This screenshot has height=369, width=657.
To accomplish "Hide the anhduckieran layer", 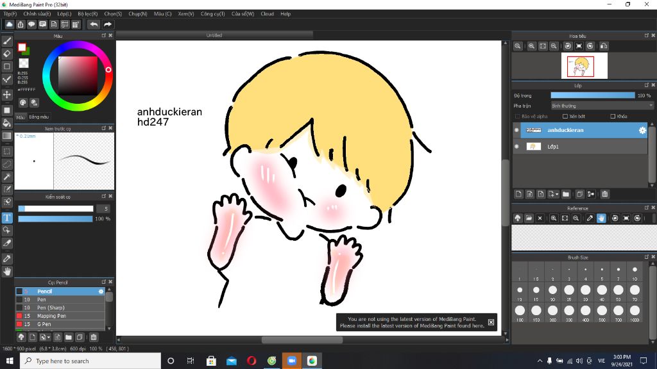I will [516, 130].
